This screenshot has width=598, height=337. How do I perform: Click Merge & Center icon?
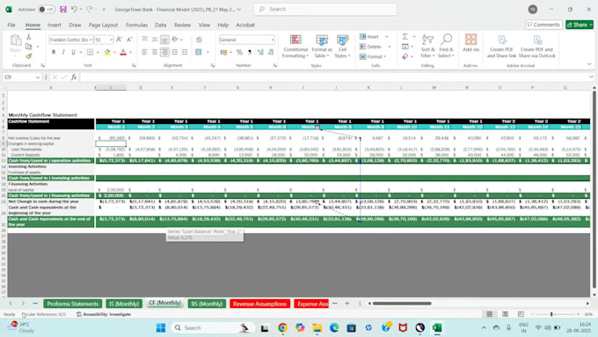[199, 52]
